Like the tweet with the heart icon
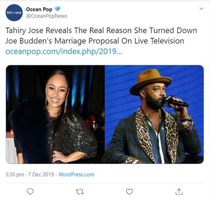The height and width of the screenshot is (200, 210). 129,192
